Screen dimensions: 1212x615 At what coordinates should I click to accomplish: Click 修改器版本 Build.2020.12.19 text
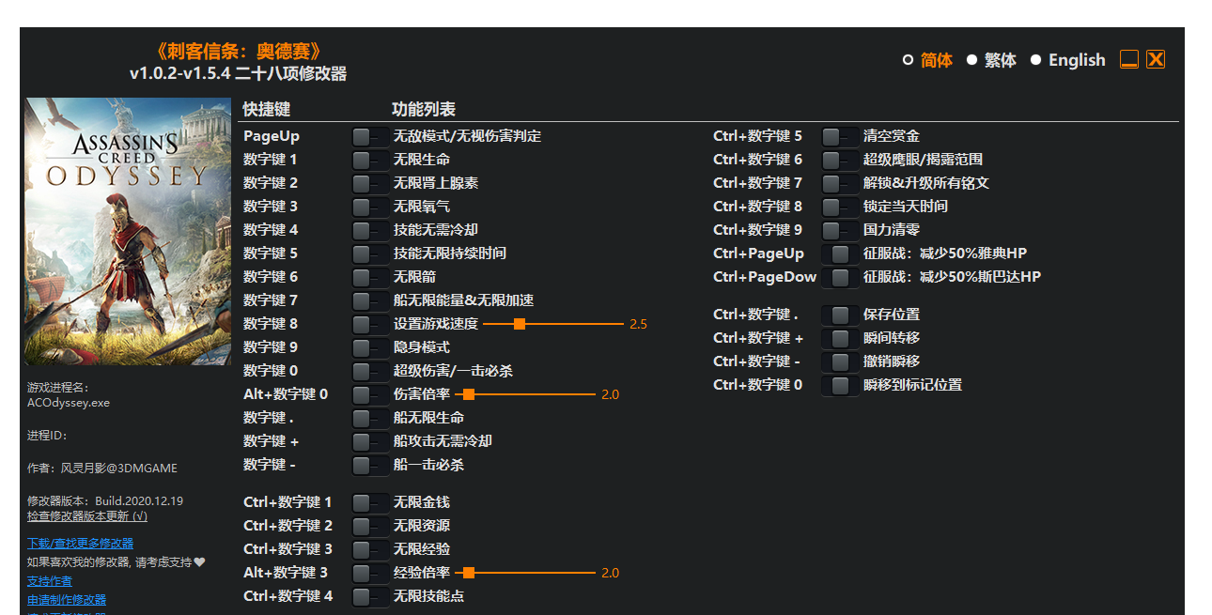coord(105,501)
